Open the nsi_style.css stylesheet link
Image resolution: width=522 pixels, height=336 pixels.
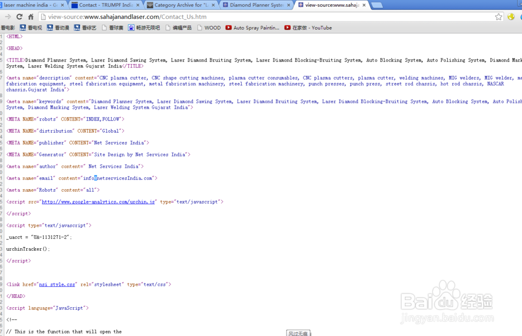click(x=57, y=284)
